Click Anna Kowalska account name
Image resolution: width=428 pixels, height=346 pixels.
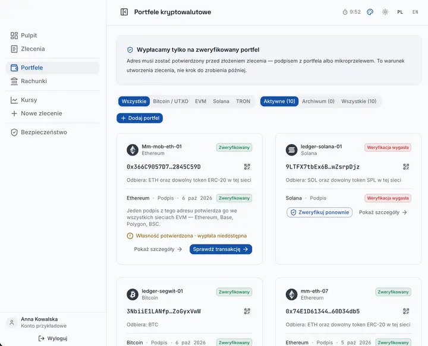tap(39, 319)
